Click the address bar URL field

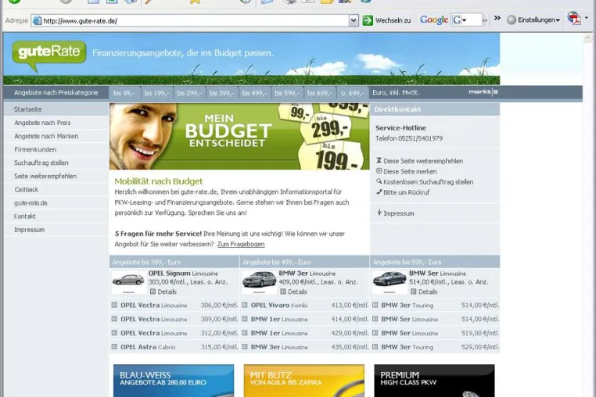coord(195,20)
